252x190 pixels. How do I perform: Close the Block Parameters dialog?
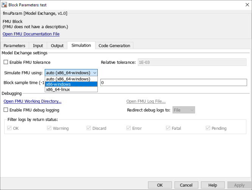coord(247,5)
